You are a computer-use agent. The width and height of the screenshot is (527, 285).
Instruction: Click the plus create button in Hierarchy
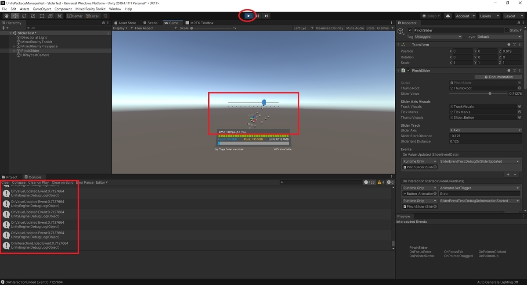pos(4,28)
